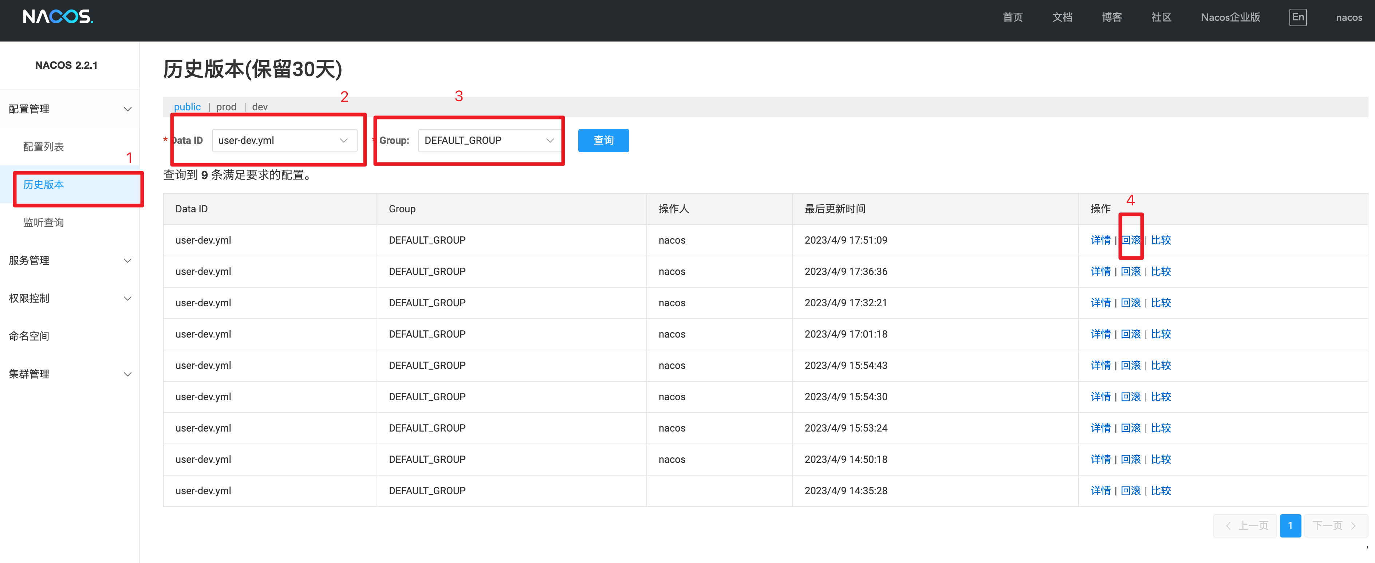View 详情 for the 17:36:36 record
This screenshot has width=1375, height=563.
1100,272
